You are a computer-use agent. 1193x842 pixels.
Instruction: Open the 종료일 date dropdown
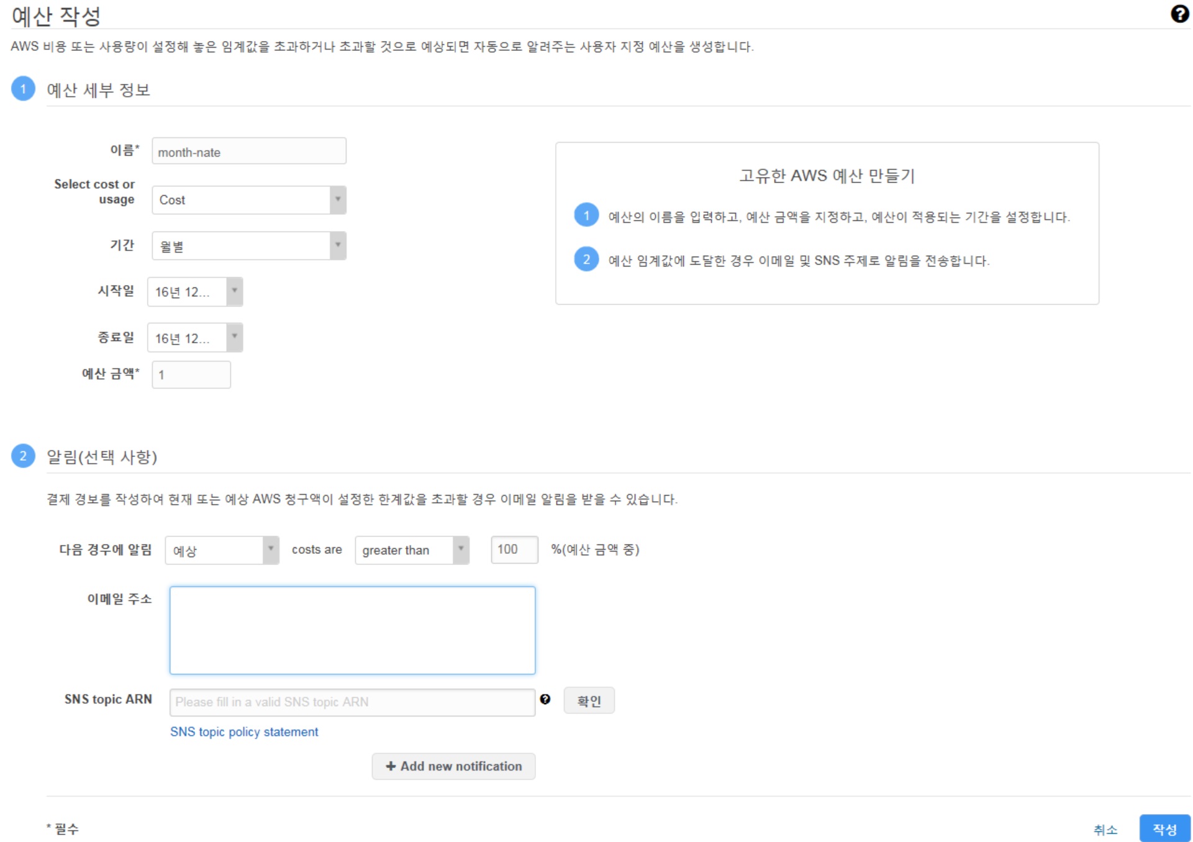click(195, 338)
